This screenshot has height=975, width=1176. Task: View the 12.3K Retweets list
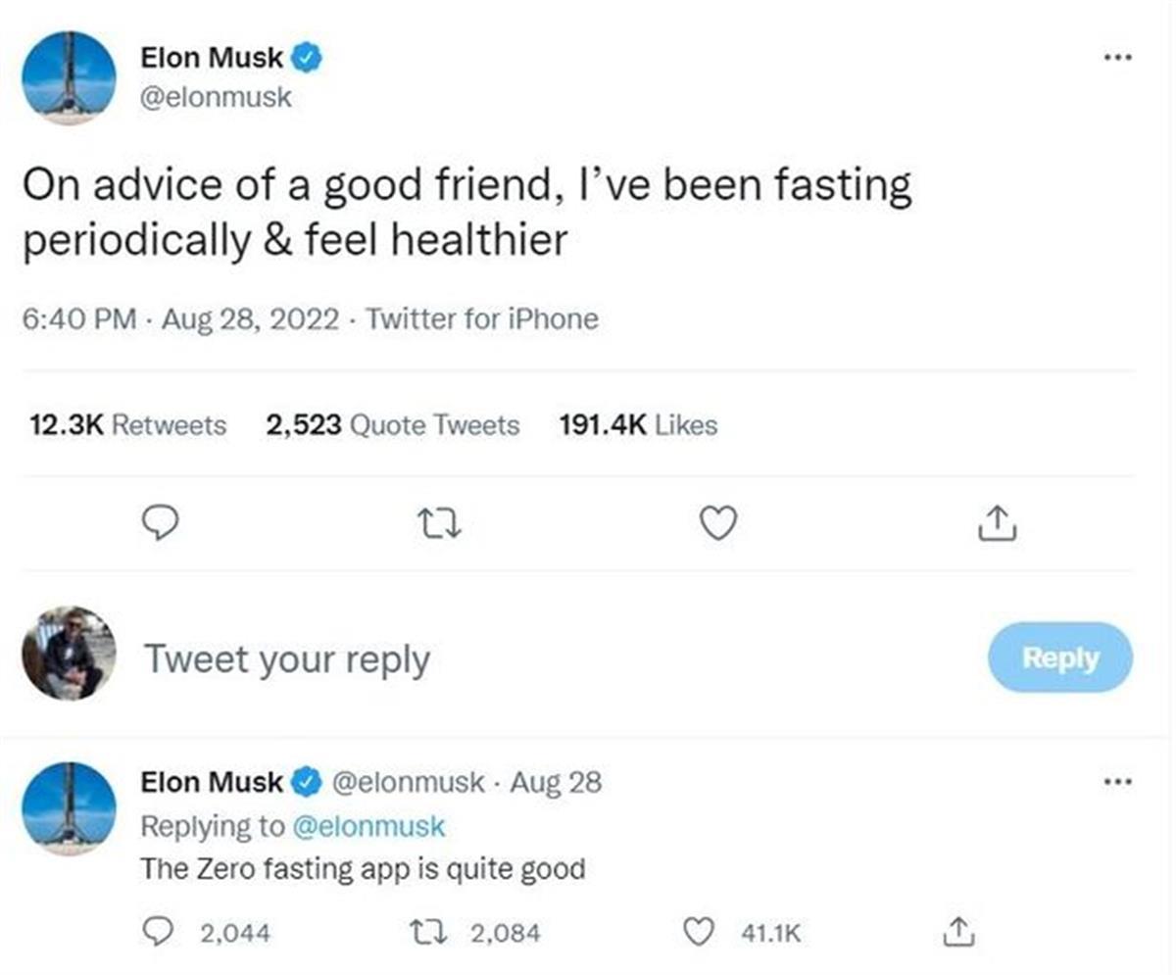128,425
